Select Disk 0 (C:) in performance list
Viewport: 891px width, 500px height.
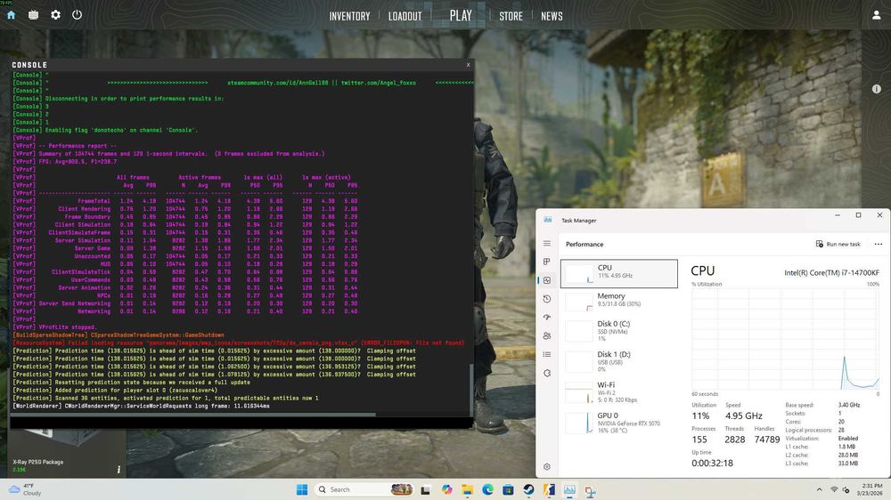[619, 330]
